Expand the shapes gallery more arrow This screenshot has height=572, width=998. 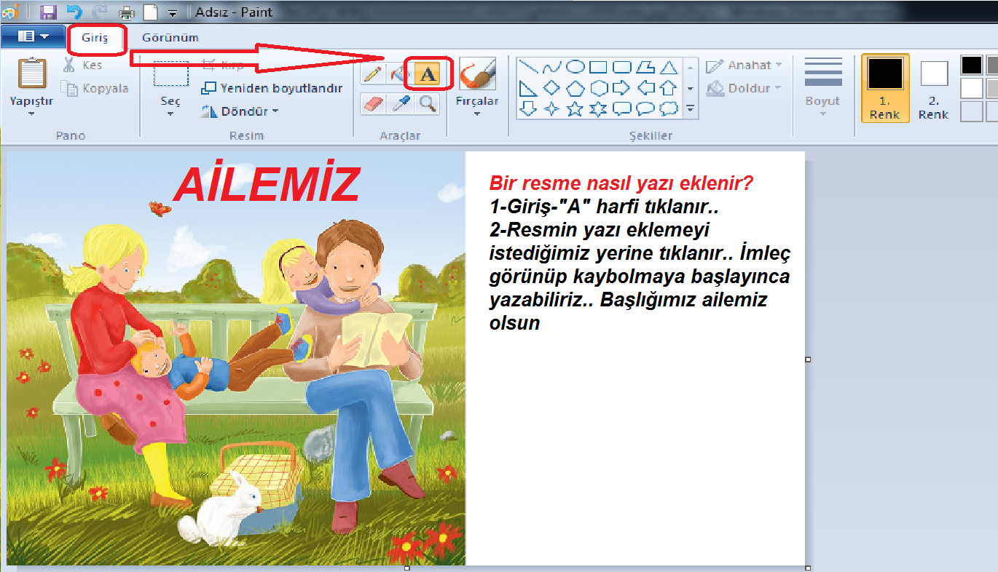click(x=690, y=109)
